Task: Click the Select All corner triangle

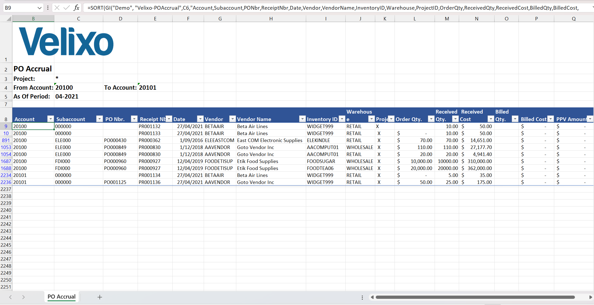Action: click(x=9, y=19)
